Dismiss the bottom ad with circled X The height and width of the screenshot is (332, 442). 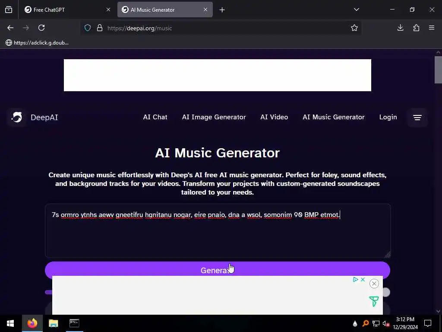[374, 284]
